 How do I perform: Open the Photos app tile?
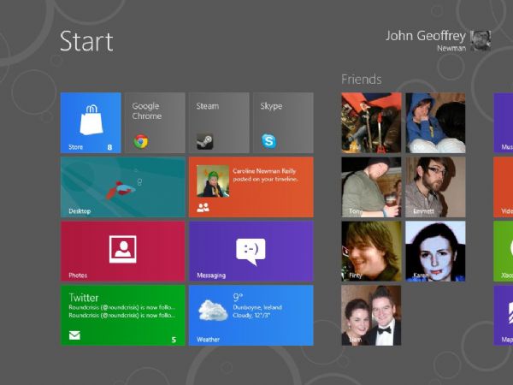pyautogui.click(x=122, y=251)
